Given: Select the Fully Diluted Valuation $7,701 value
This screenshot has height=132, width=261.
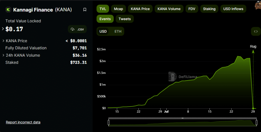Looking at the screenshot, I should (x=80, y=48).
